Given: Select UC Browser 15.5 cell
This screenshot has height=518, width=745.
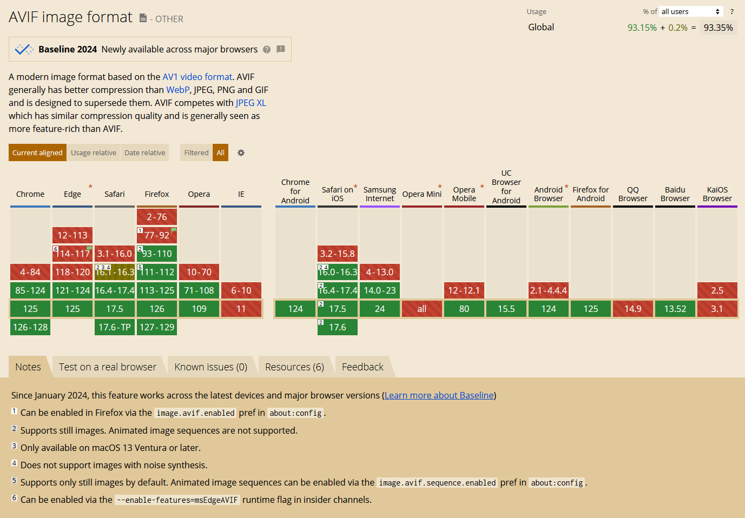Looking at the screenshot, I should click(x=506, y=309).
